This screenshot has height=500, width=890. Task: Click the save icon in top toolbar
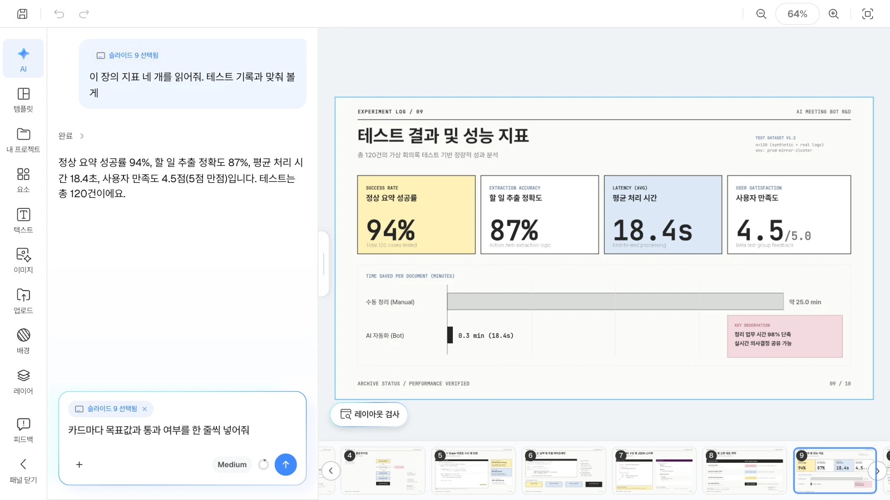(22, 14)
